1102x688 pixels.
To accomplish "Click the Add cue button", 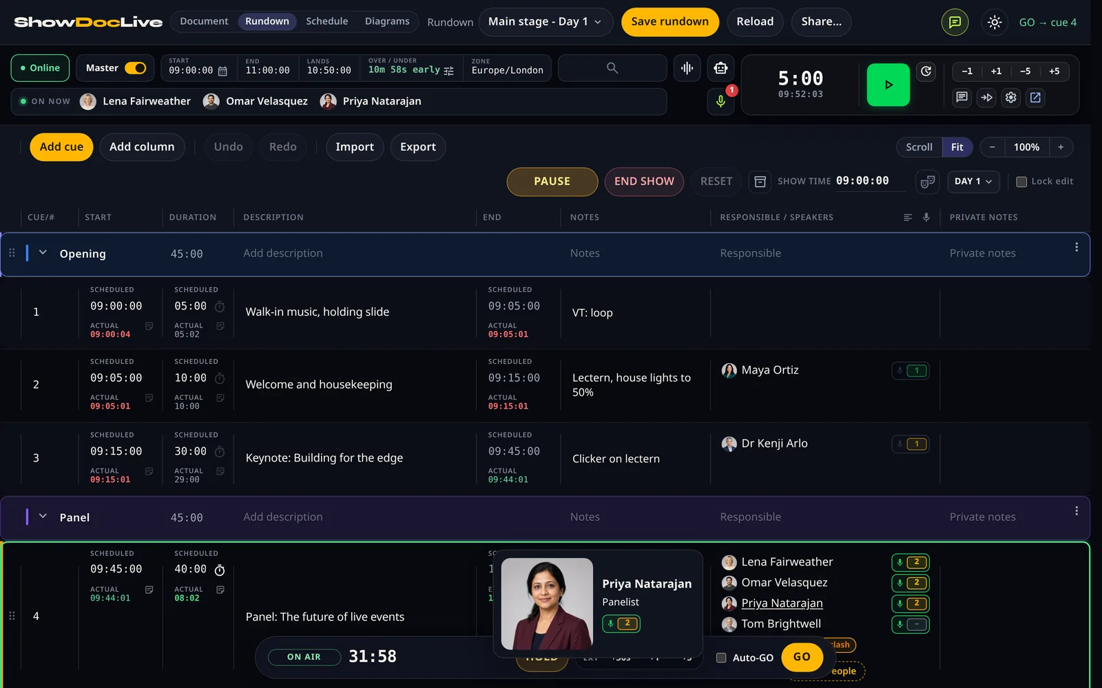I will tap(61, 147).
